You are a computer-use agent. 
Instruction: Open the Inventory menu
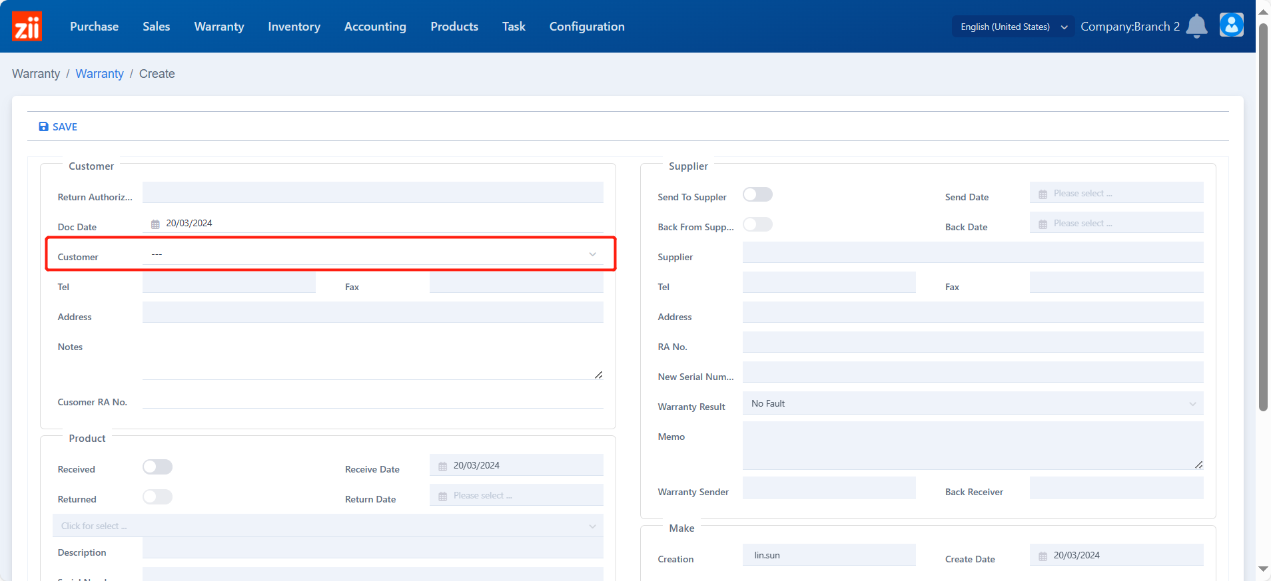pos(294,27)
